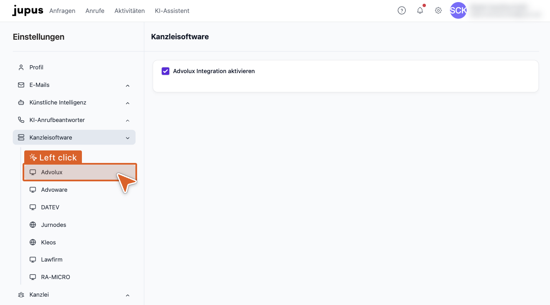Screen dimensions: 550x305
Task: Click the Kanzlei sidebar label
Action: pyautogui.click(x=39, y=295)
